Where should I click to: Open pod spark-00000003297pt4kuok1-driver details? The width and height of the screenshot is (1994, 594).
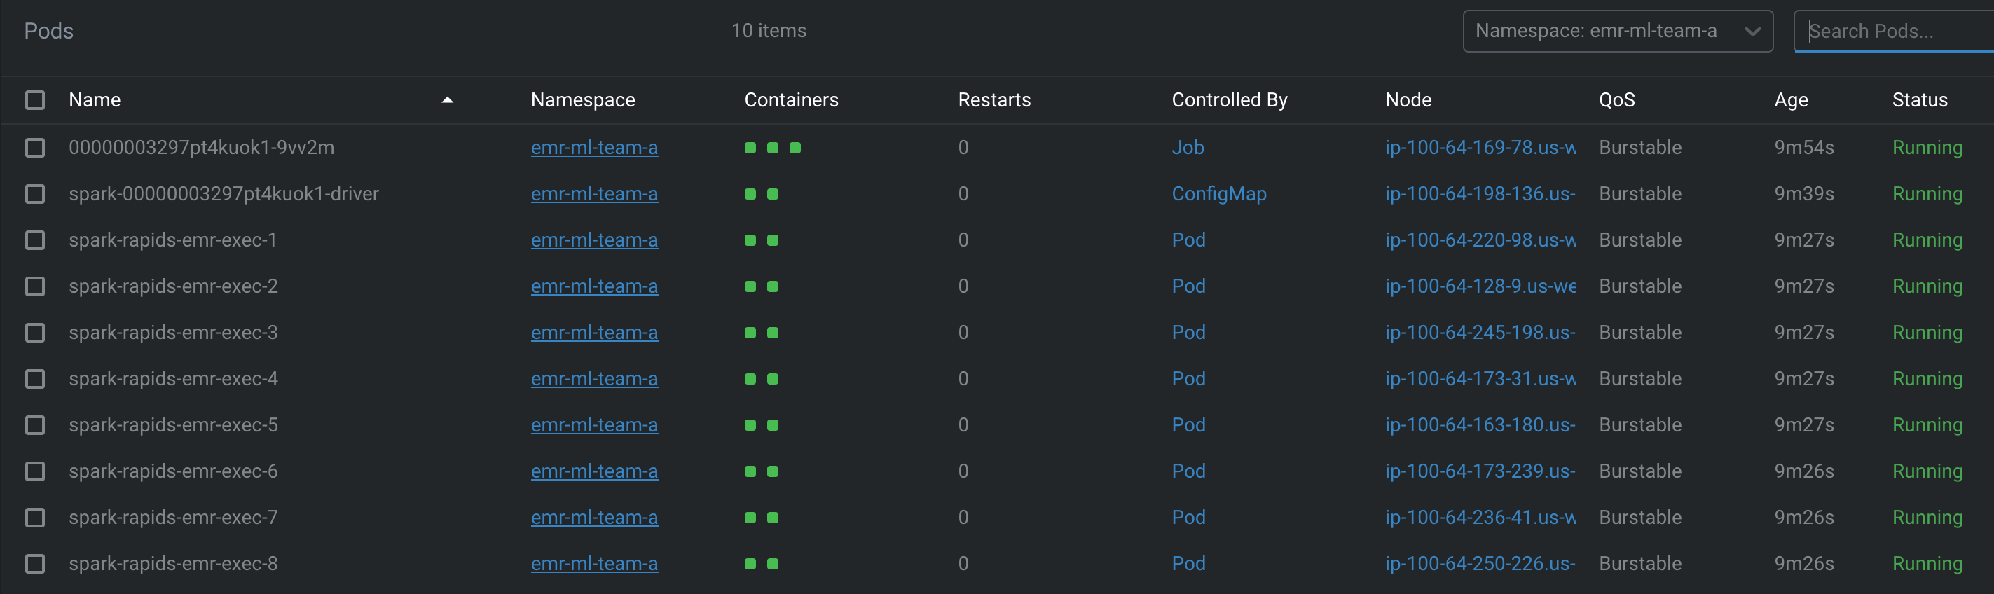click(x=224, y=194)
